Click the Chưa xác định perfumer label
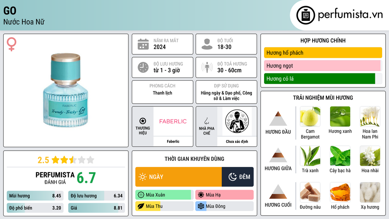Viewport: 389px width, 219px height. coord(237,141)
